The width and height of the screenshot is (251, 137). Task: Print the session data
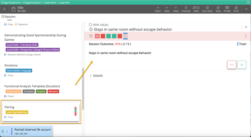tap(236, 9)
